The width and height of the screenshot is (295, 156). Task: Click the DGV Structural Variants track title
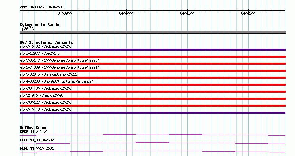pyautogui.click(x=46, y=42)
